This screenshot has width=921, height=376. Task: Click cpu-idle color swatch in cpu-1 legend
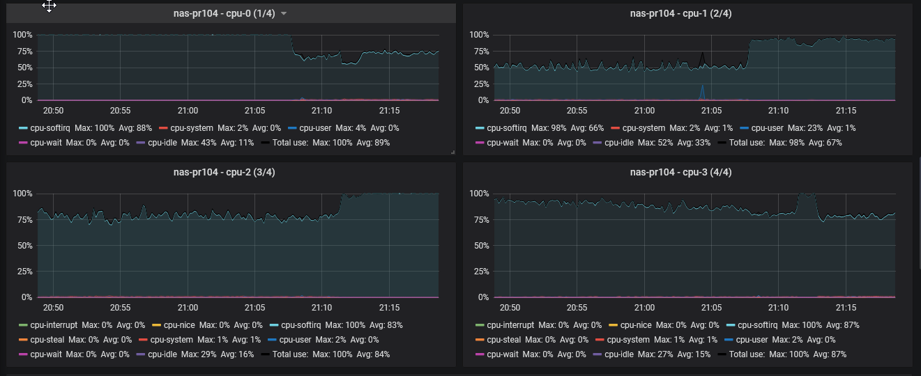coord(597,143)
